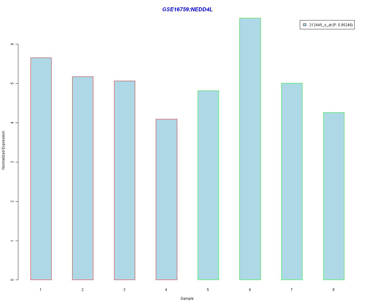The width and height of the screenshot is (366, 305).
Task: Click the y-axis tick label 2
Action: pyautogui.click(x=13, y=201)
